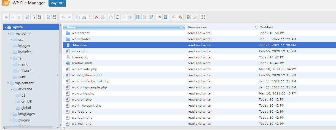Select the wp-login.php file
The image size is (336, 130).
pos(200,118)
